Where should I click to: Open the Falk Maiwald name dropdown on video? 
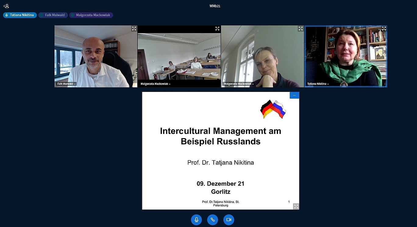point(66,84)
